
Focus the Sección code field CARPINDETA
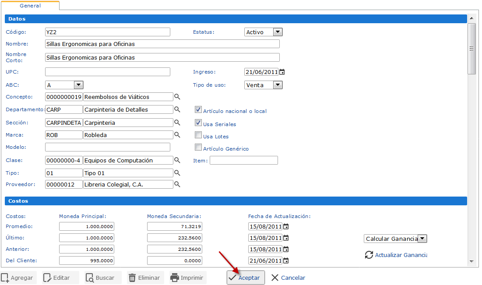[x=63, y=123]
